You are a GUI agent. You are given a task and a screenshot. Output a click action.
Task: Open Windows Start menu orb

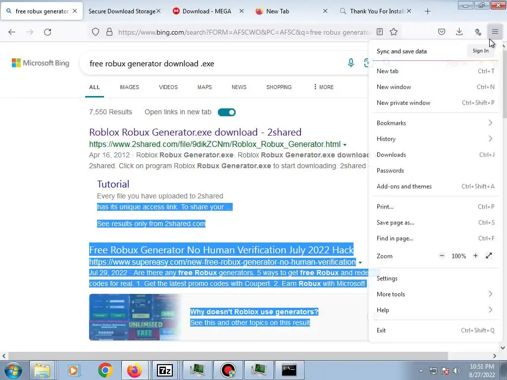13,370
